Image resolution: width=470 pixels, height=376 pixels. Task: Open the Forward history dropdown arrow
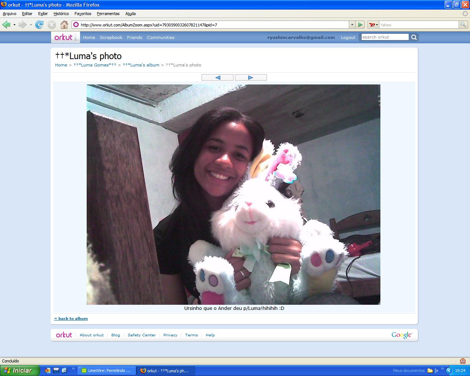31,25
